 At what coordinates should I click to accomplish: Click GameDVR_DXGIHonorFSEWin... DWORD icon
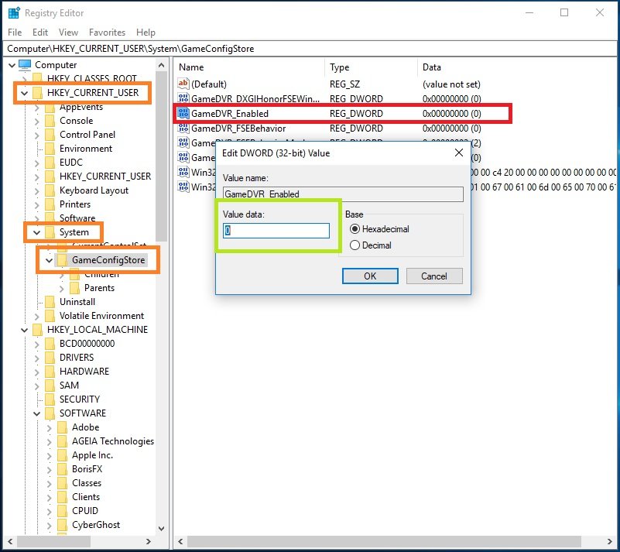tap(183, 98)
